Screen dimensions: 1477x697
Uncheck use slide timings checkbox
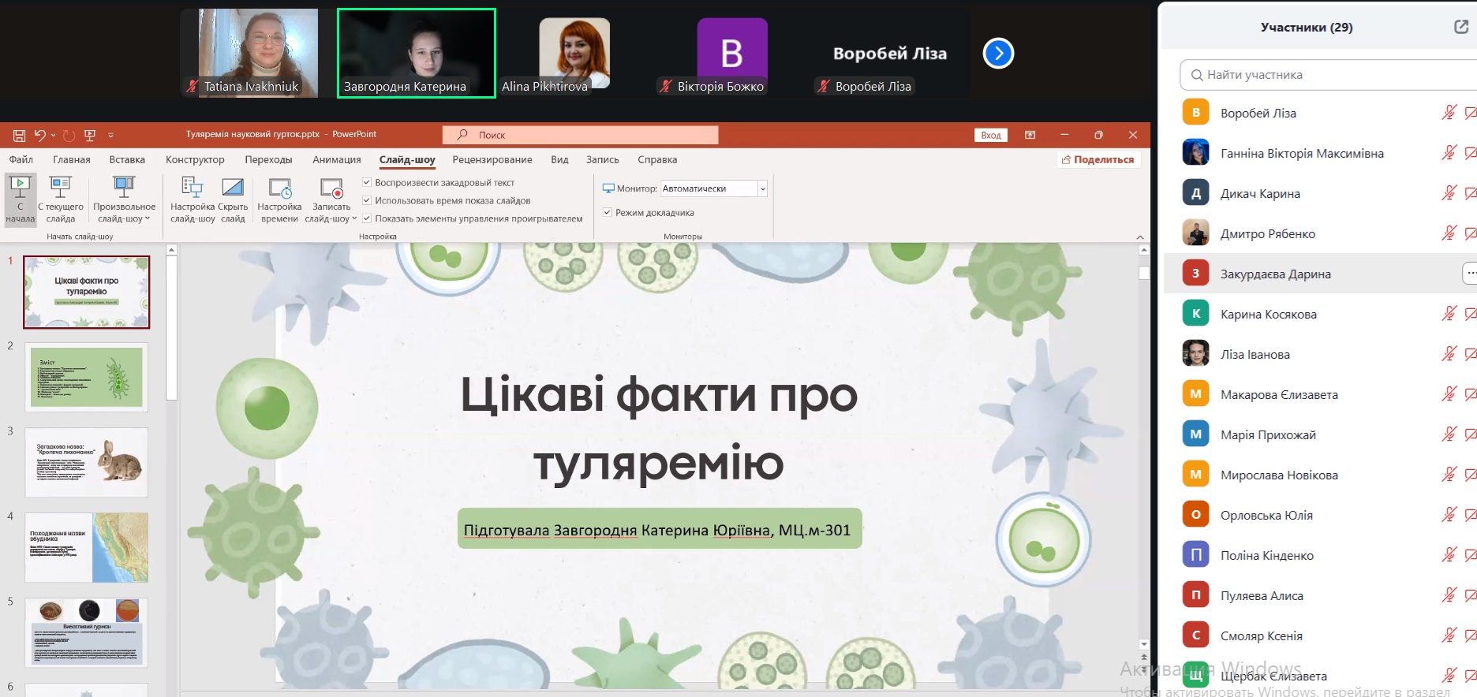point(367,200)
